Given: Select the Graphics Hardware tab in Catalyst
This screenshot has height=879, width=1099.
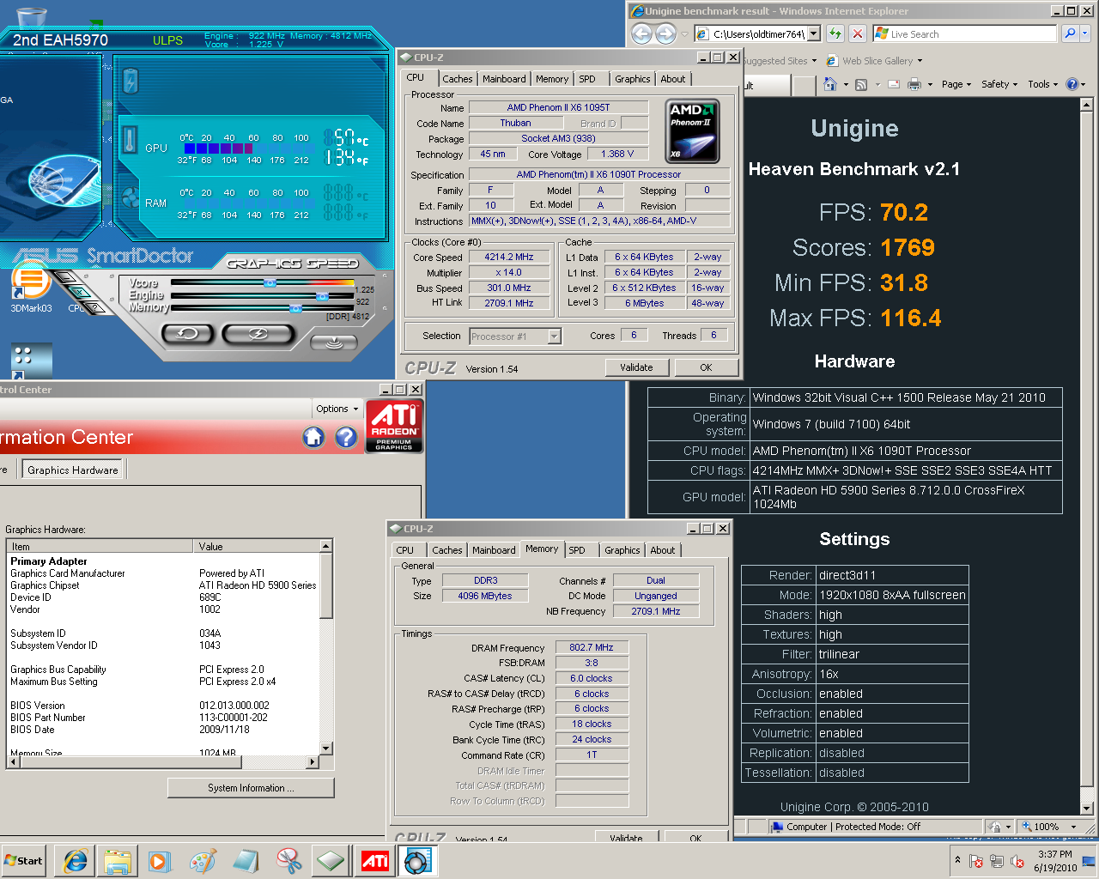Looking at the screenshot, I should tap(73, 470).
